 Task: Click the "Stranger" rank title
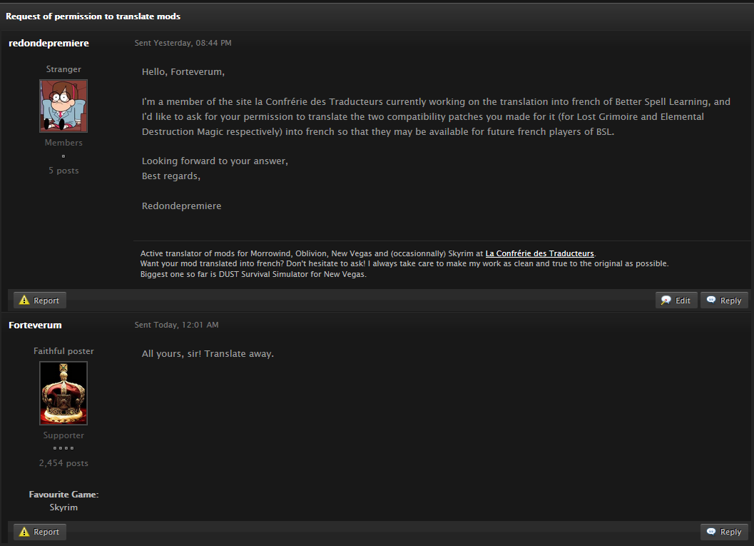63,69
